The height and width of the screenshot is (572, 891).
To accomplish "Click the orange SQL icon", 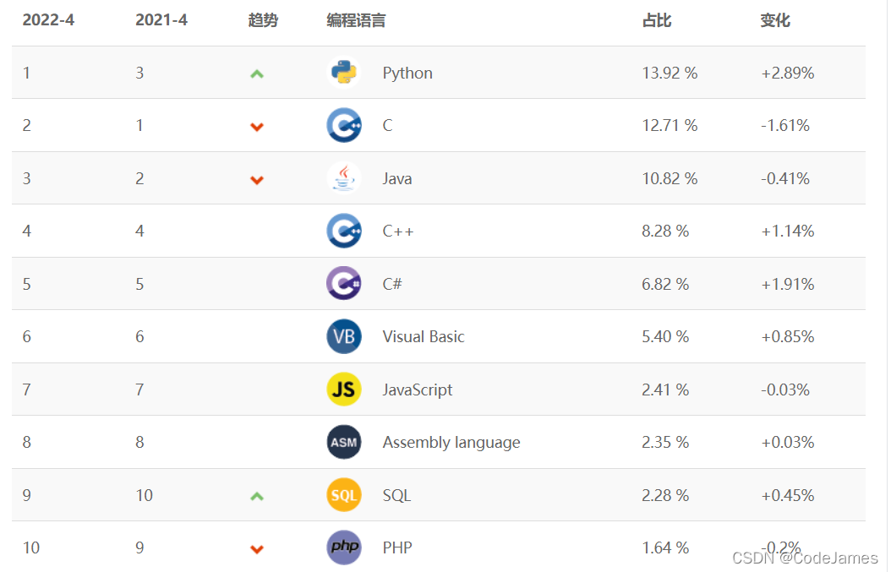I will tap(344, 495).
